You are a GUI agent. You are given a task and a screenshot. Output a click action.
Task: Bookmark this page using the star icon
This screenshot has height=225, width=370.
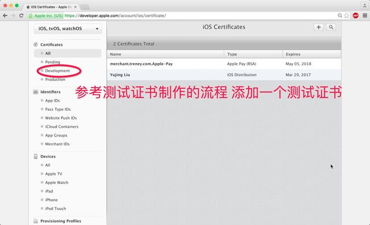pos(347,15)
